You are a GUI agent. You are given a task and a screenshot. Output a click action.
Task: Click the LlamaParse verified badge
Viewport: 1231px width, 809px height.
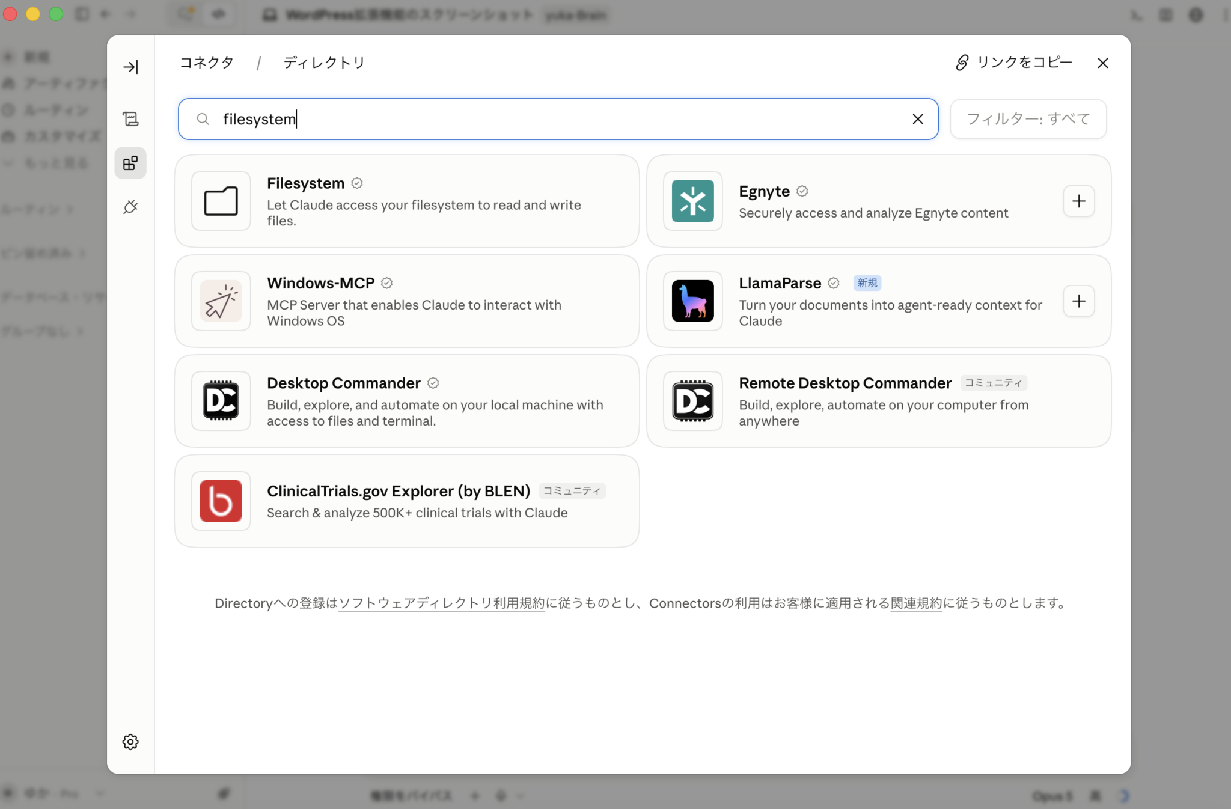click(833, 283)
